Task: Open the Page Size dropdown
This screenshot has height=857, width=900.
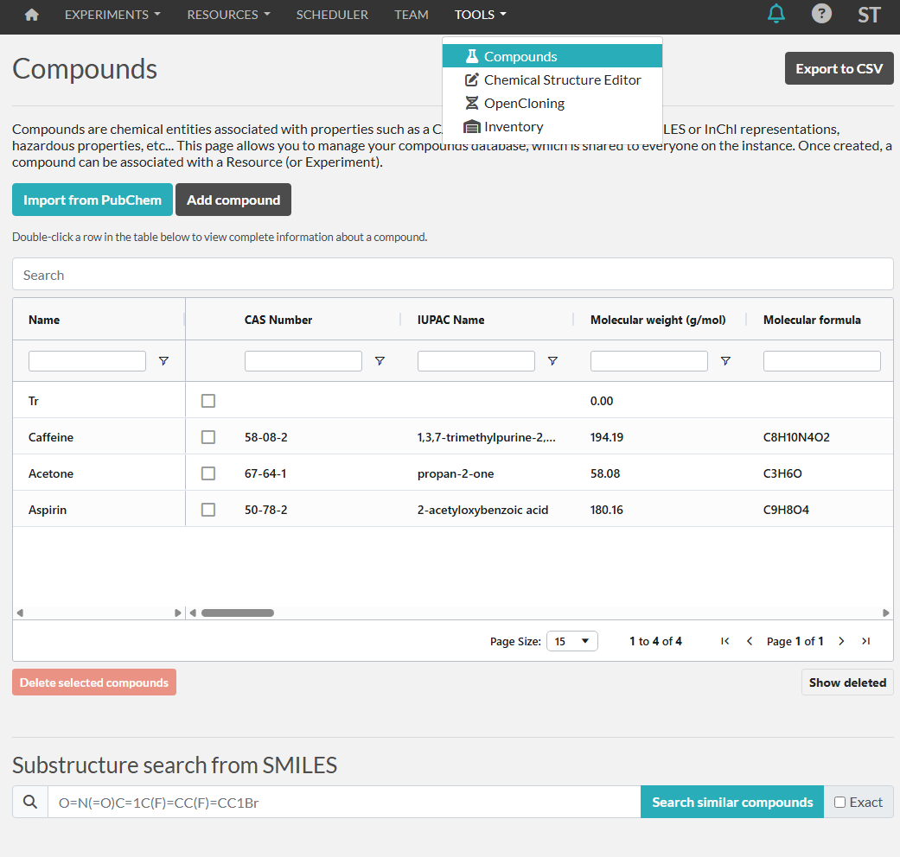Action: pos(571,641)
